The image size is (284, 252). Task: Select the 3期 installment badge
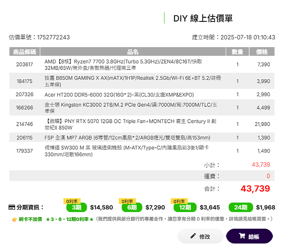tap(76, 207)
